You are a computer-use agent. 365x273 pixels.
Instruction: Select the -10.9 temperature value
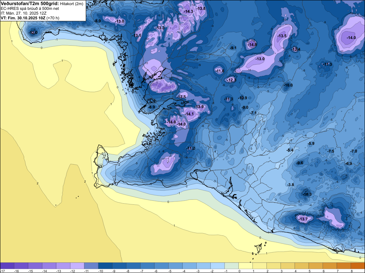[x=243, y=98]
